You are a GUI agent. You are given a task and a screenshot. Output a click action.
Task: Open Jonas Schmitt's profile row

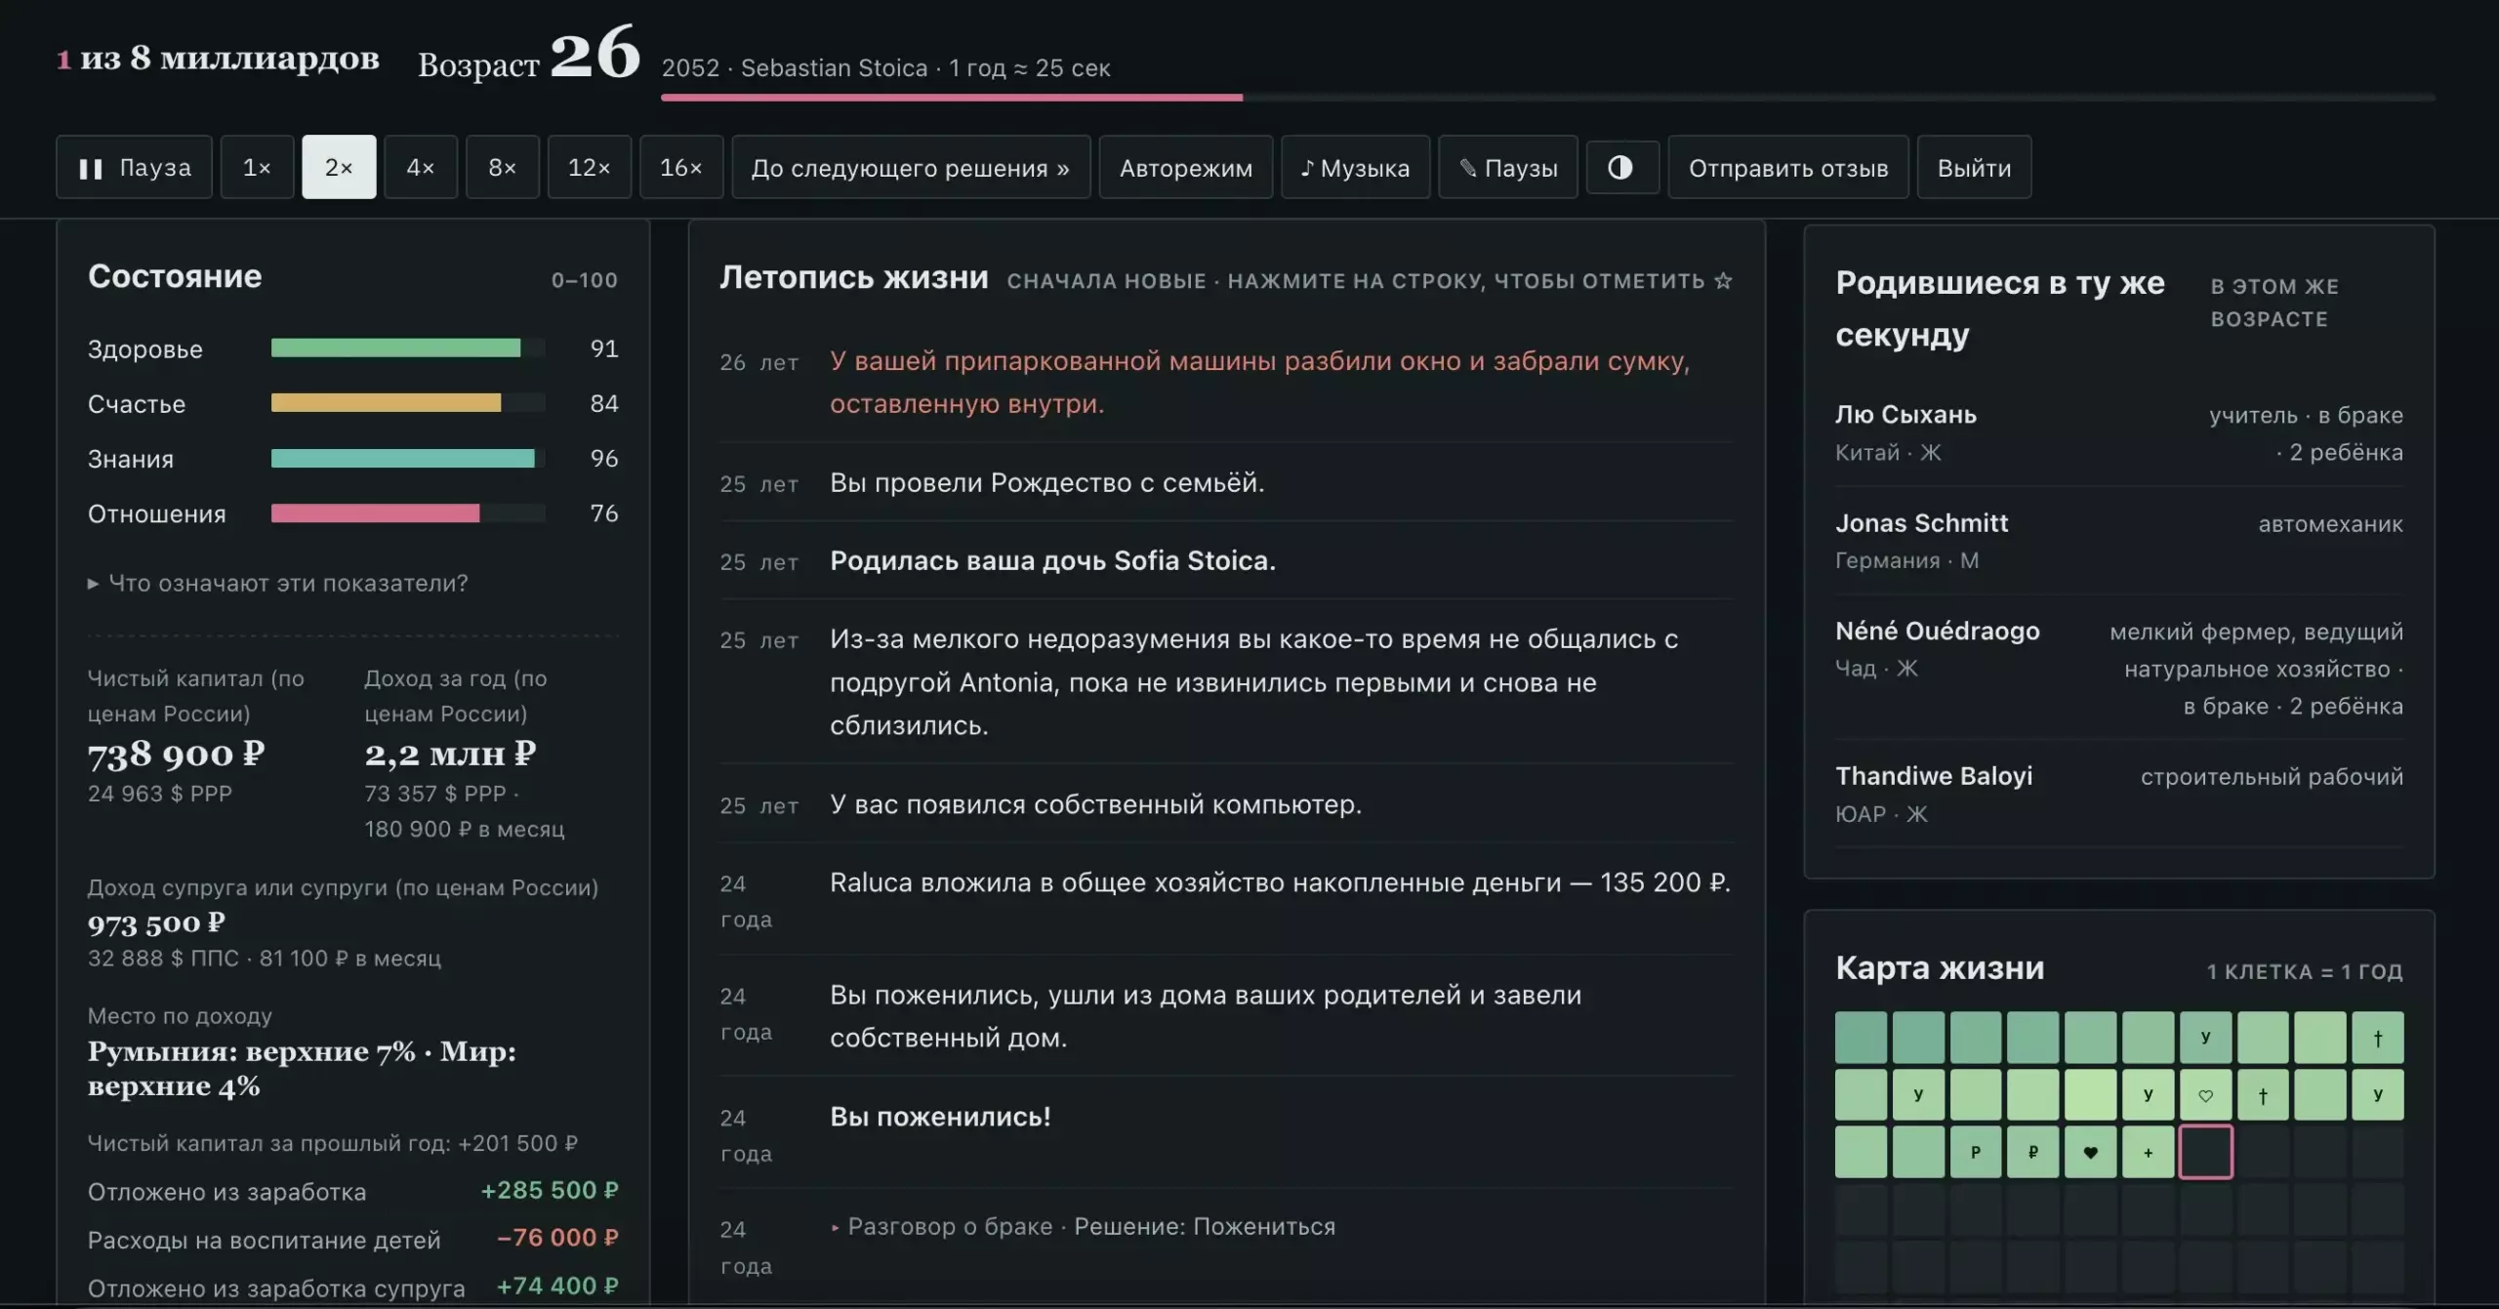click(2119, 541)
